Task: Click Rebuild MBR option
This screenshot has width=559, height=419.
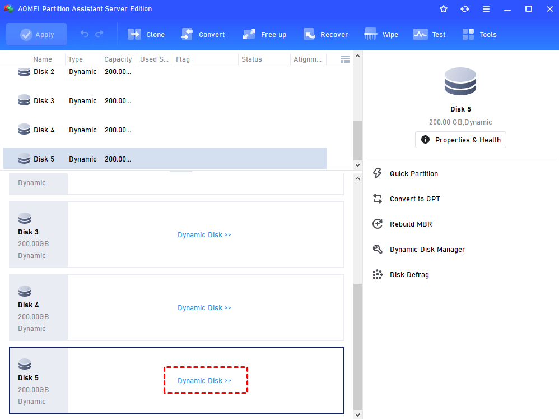Action: click(x=411, y=224)
